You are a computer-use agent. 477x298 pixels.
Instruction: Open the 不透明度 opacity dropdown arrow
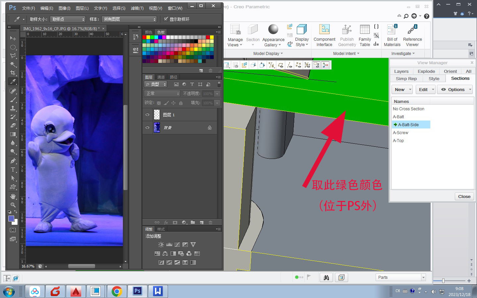pyautogui.click(x=217, y=94)
